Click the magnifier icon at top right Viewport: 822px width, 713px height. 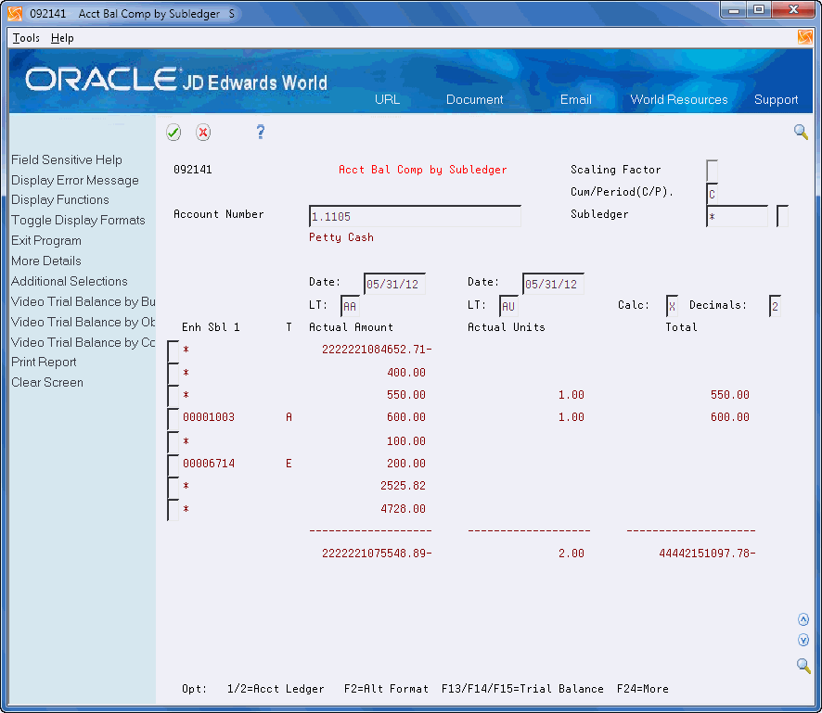(801, 132)
